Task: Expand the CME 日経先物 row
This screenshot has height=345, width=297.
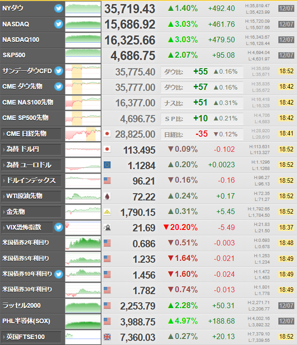Action: pyautogui.click(x=31, y=134)
